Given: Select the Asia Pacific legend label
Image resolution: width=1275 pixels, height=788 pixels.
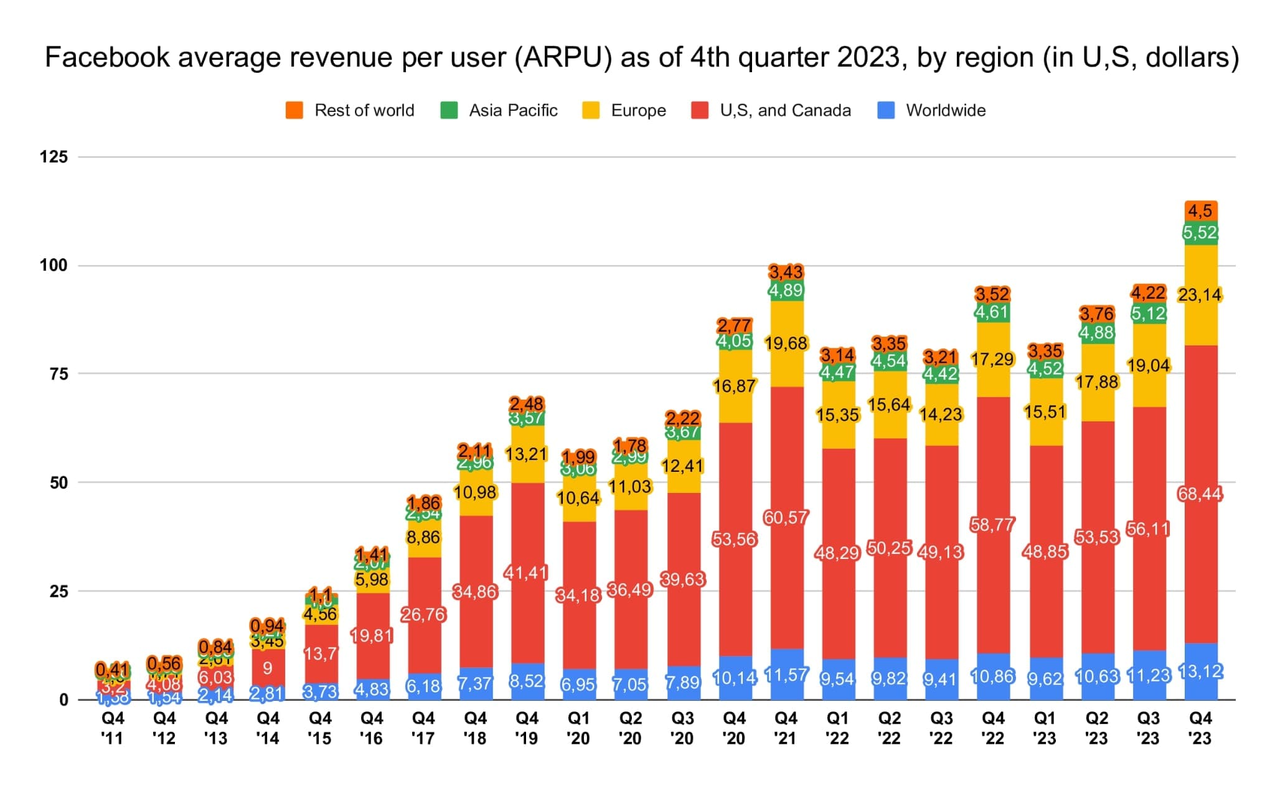Looking at the screenshot, I should pyautogui.click(x=513, y=111).
